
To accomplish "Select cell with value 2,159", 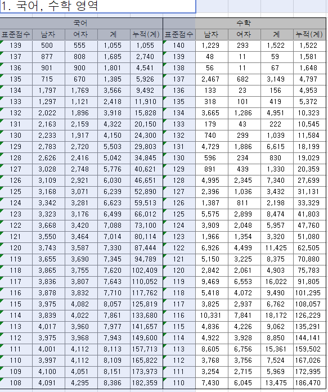I will (x=81, y=124).
